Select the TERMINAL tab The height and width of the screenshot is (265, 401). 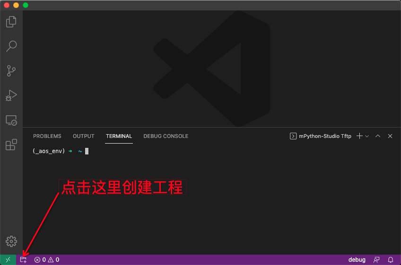click(x=119, y=136)
